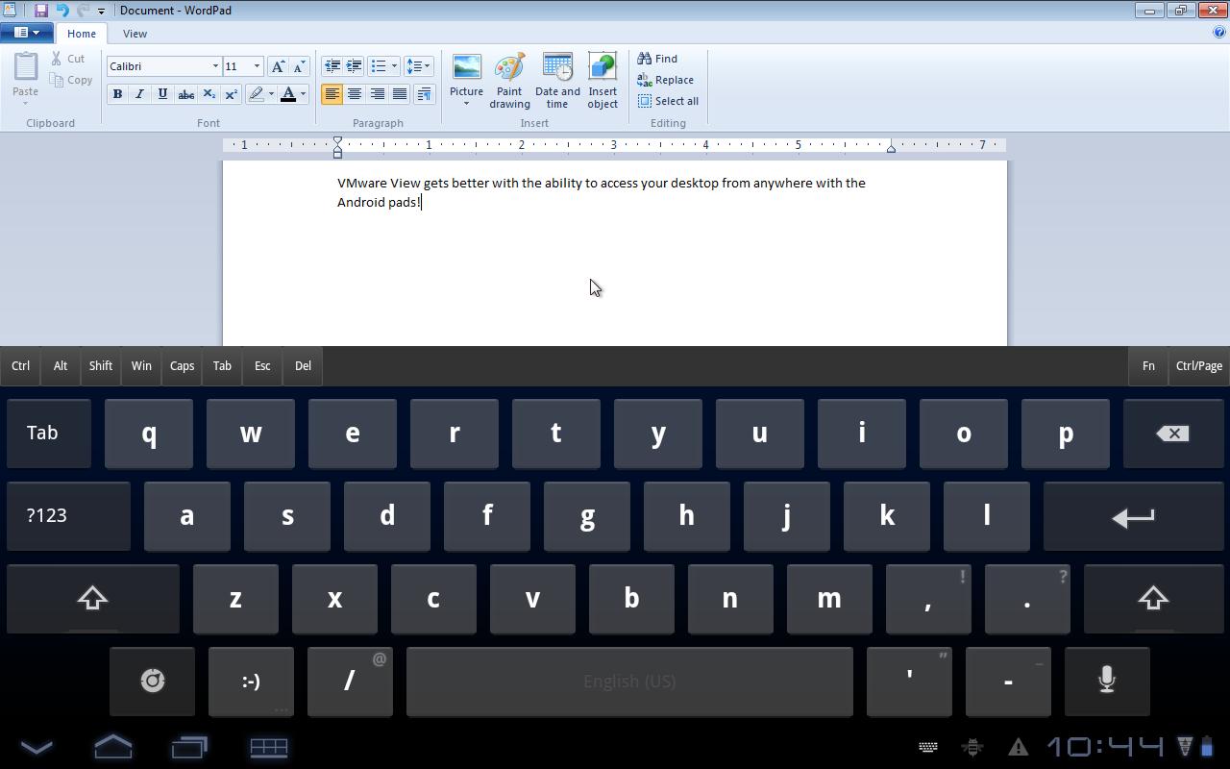Open the bullet list style dropdown
The image size is (1230, 769).
394,66
